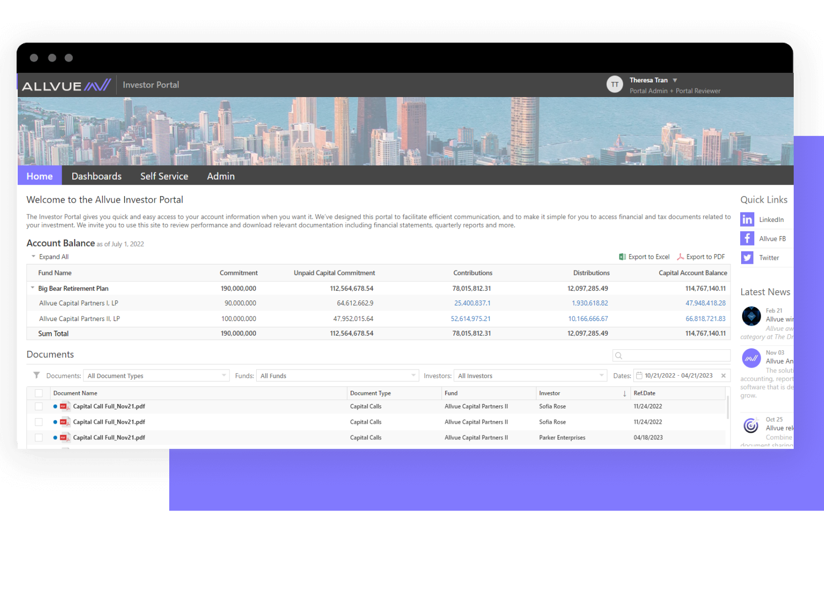Open the All Funds dropdown

[338, 376]
